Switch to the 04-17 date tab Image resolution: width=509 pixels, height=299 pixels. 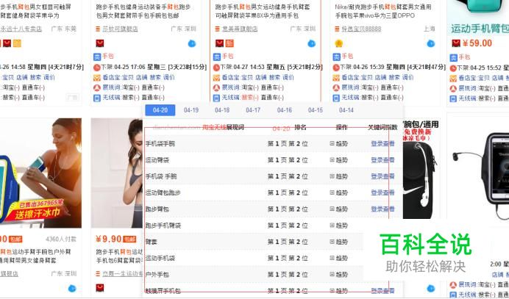coord(253,110)
